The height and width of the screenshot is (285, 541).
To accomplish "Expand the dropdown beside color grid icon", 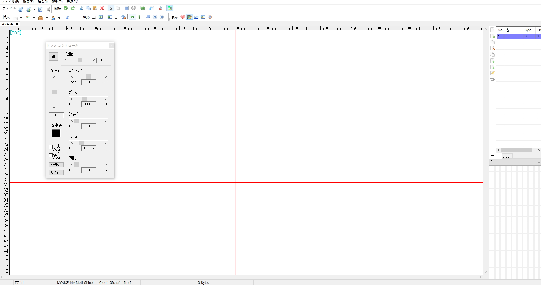I will 34,18.
